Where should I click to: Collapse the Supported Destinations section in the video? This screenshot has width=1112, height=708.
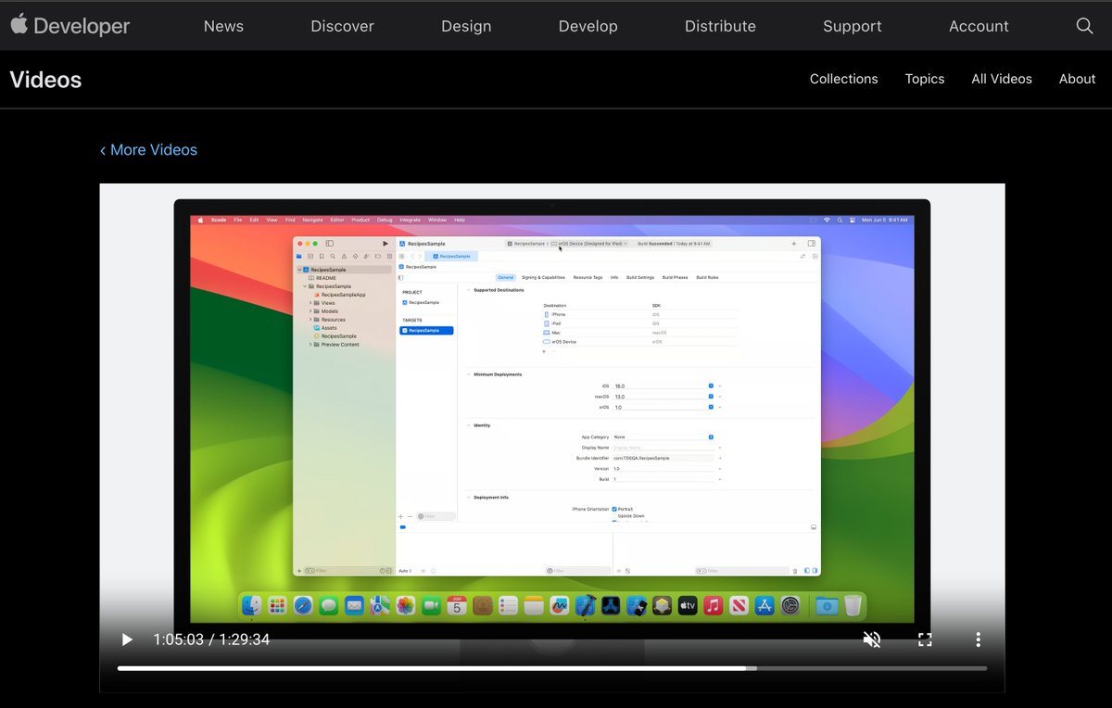click(x=468, y=290)
